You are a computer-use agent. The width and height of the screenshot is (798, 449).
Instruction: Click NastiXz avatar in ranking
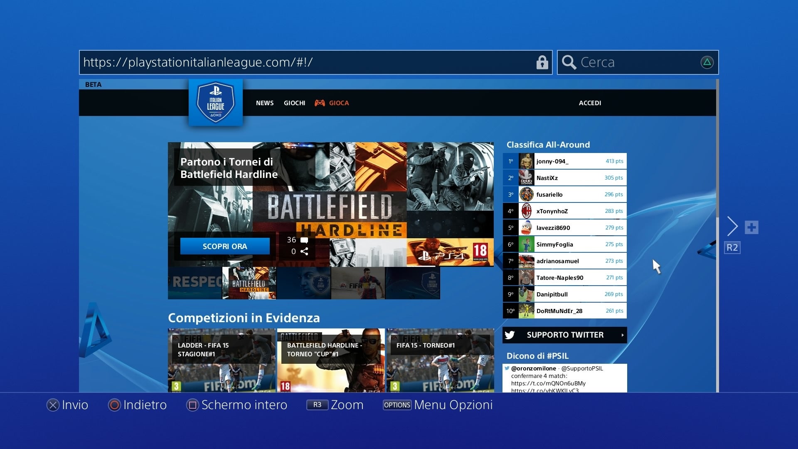tap(527, 178)
